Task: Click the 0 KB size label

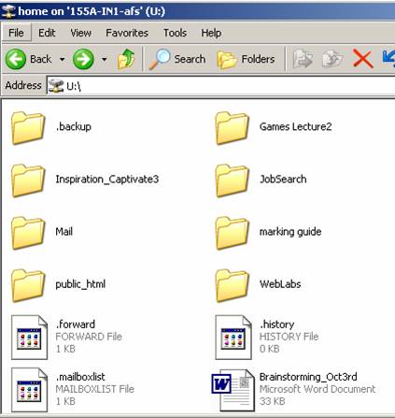Action: point(269,349)
